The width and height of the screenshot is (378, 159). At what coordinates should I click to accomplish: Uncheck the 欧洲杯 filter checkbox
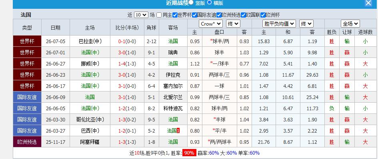pyautogui.click(x=263, y=15)
